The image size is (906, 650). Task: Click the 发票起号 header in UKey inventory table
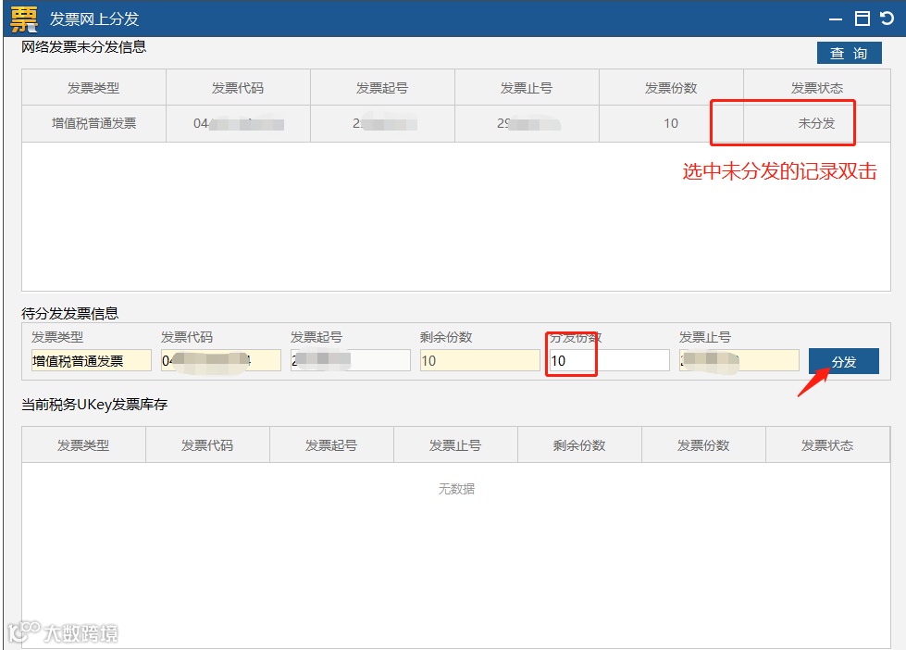pos(331,445)
